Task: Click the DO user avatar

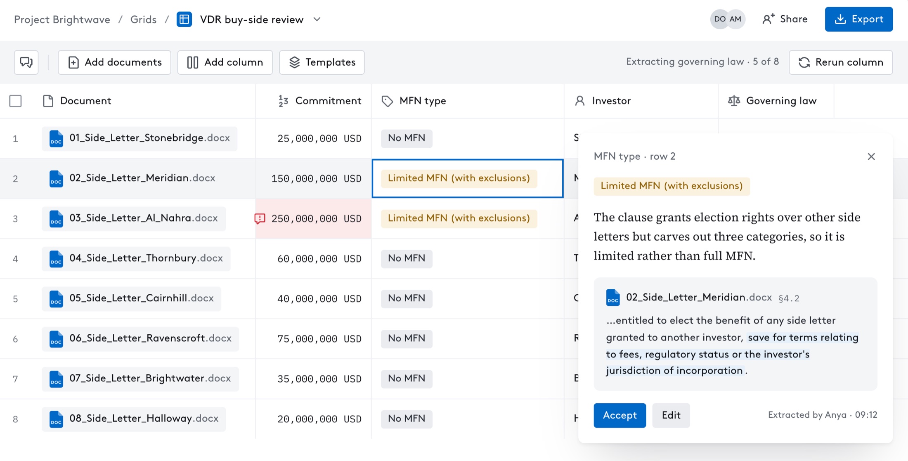Action: tap(719, 19)
